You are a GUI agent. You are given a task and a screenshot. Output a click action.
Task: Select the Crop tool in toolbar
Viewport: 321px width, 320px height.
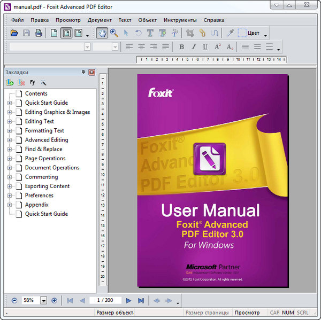pos(190,33)
